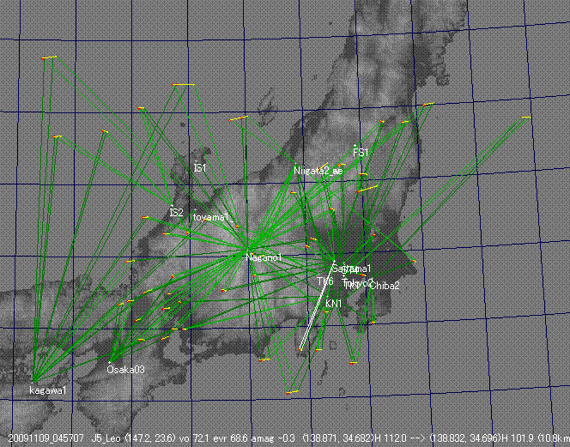570x447 pixels.
Task: Select the Chiba2 station label
Action: click(385, 286)
